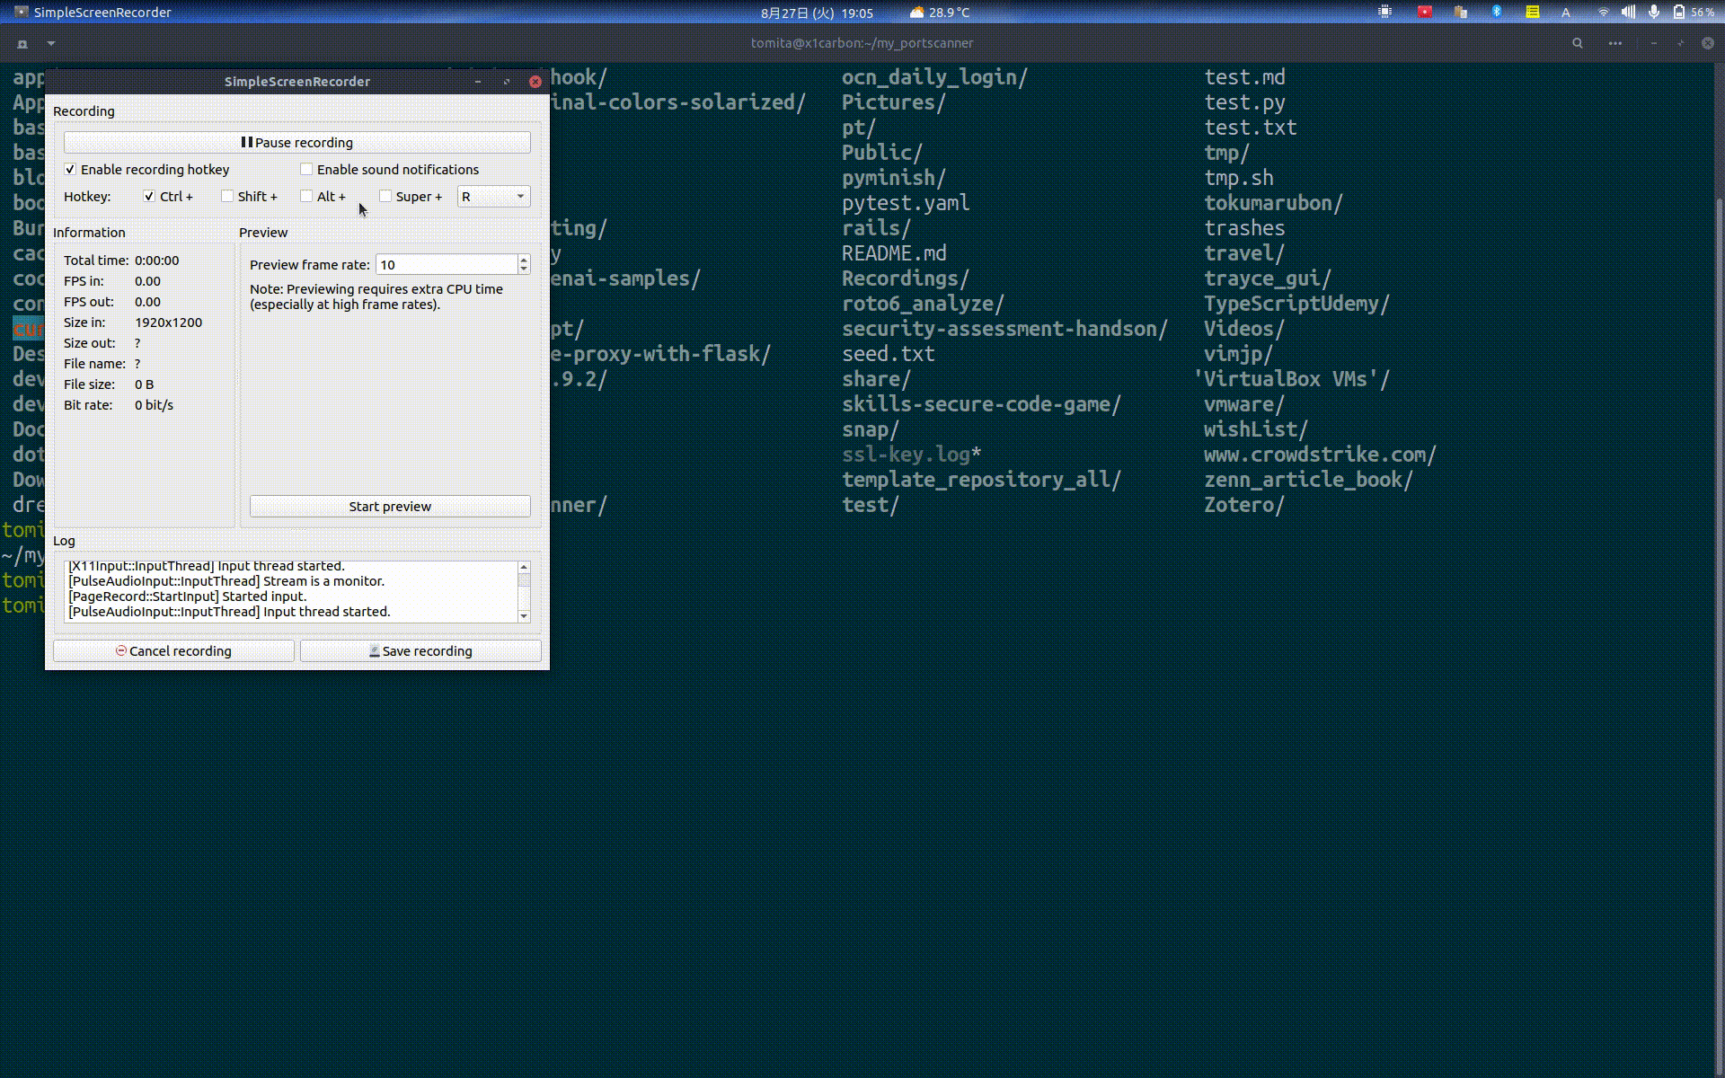Click the ssl-key.log* entry in terminal
The width and height of the screenshot is (1725, 1078).
tap(911, 455)
